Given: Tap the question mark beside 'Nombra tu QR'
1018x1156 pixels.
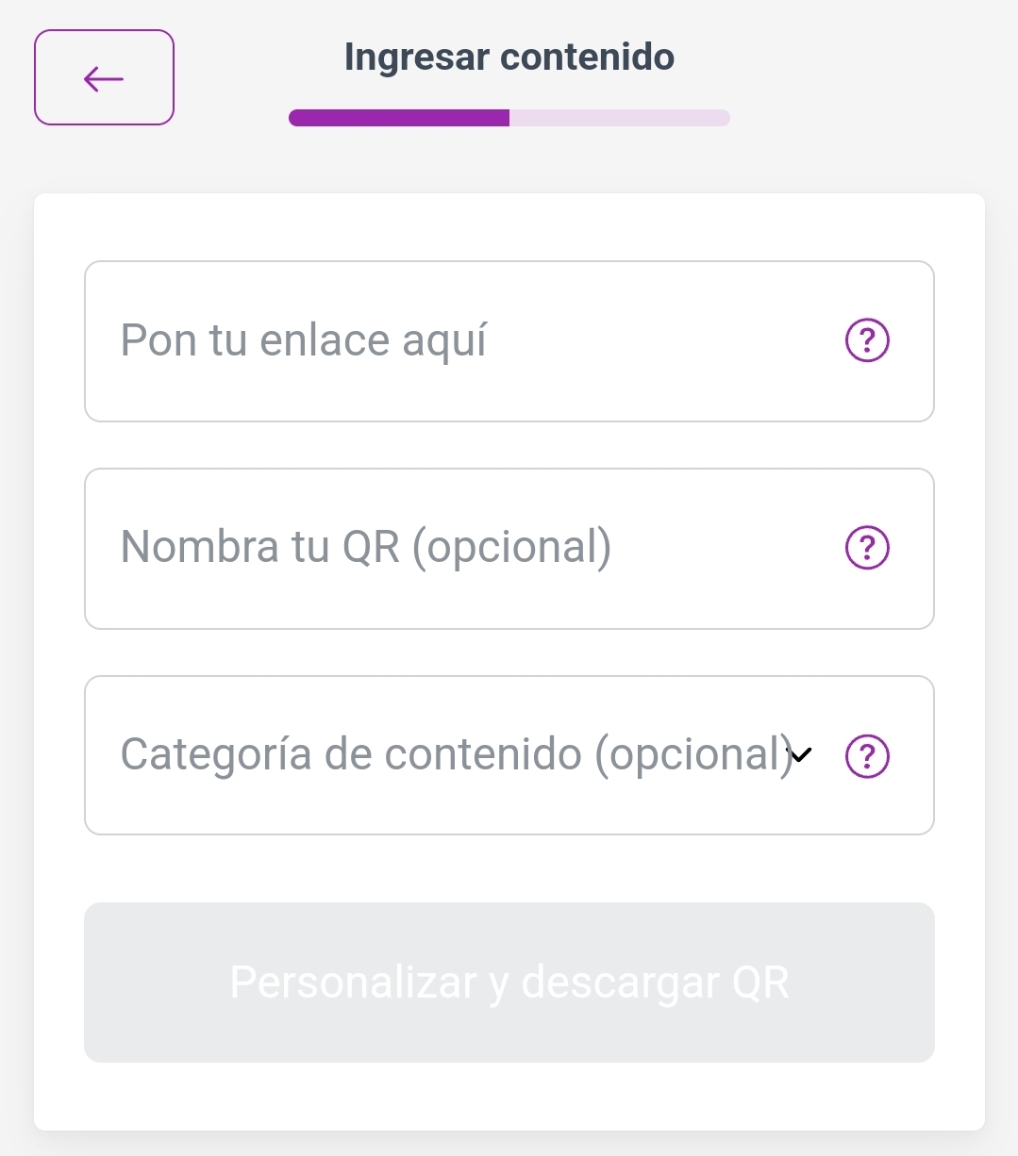Looking at the screenshot, I should pos(867,548).
